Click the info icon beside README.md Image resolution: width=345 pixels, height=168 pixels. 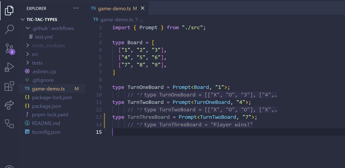coord(27,123)
